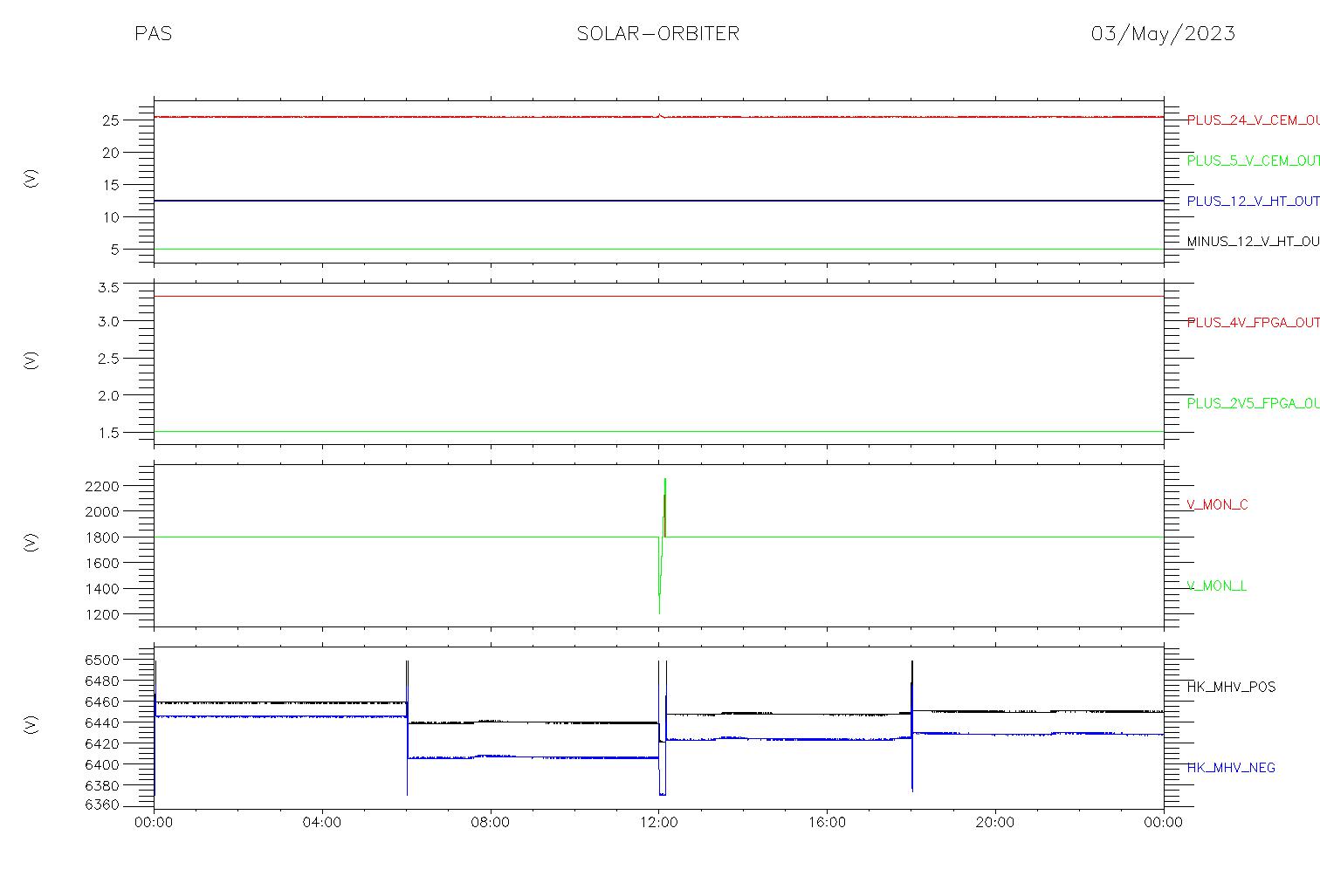The image size is (1320, 890).
Task: Click the HK_MHV spike near 18:00
Action: click(912, 726)
